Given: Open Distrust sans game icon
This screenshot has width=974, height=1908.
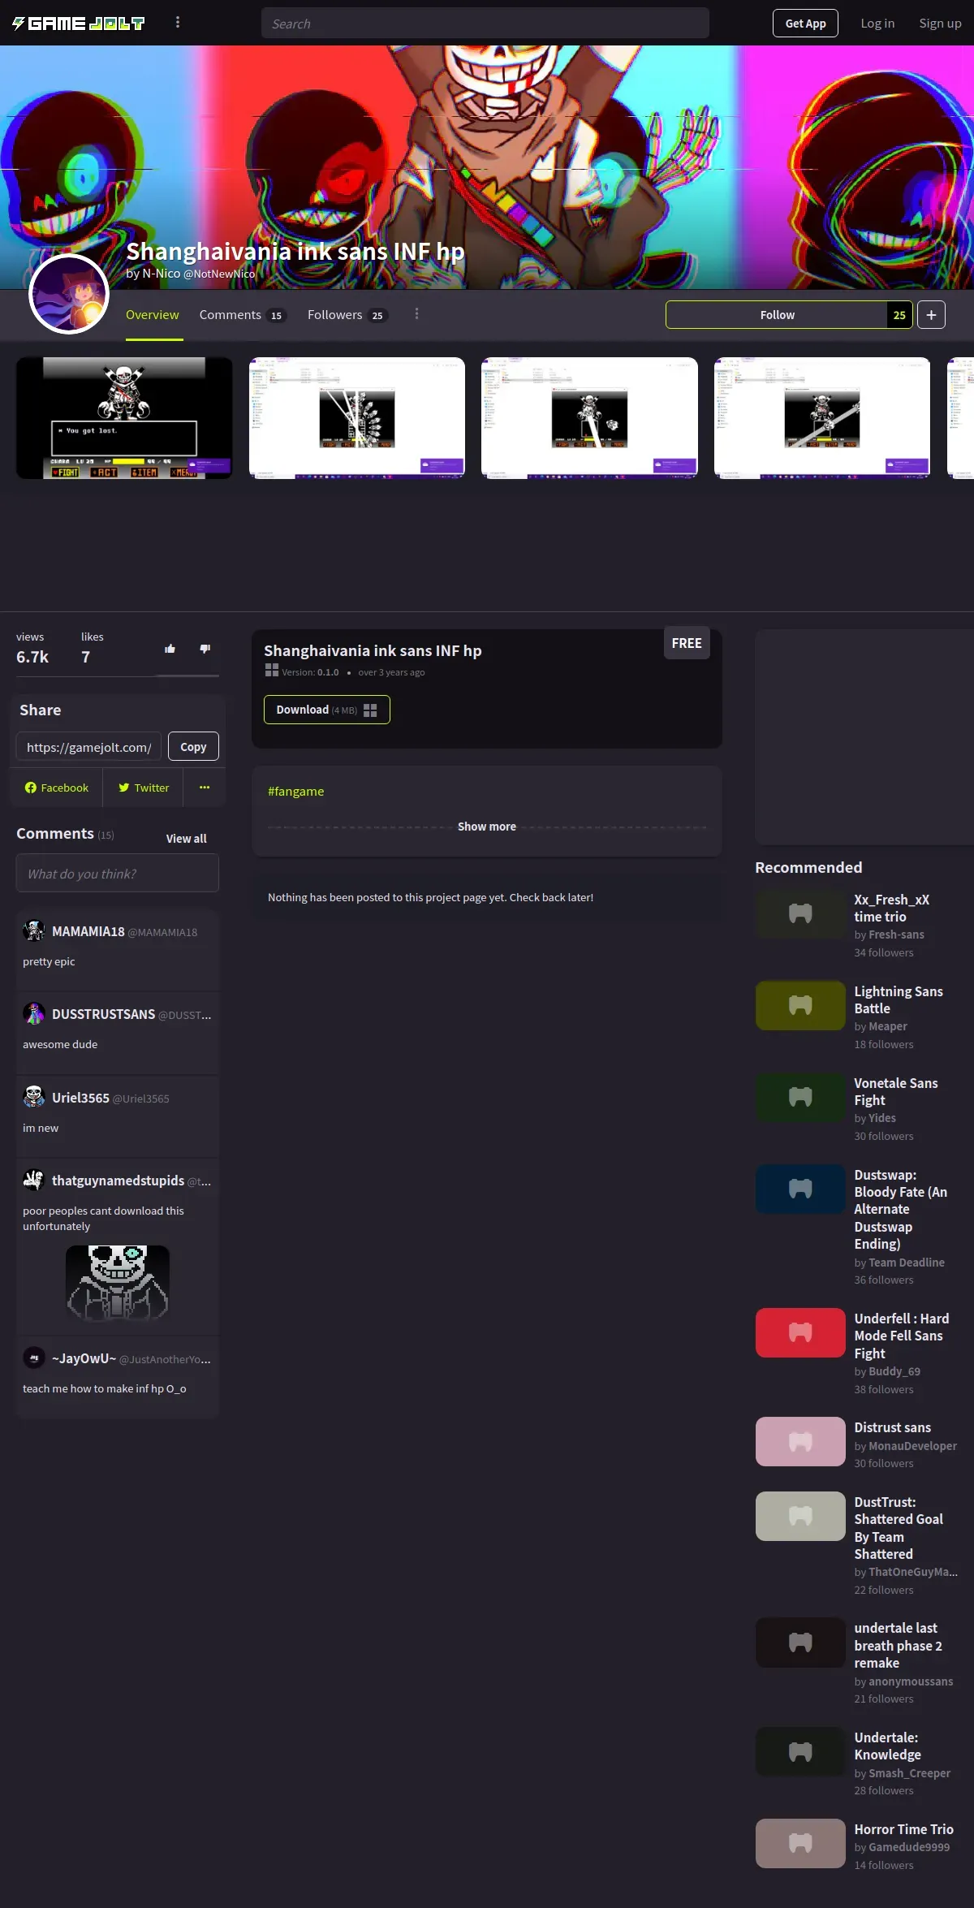Looking at the screenshot, I should pyautogui.click(x=800, y=1441).
